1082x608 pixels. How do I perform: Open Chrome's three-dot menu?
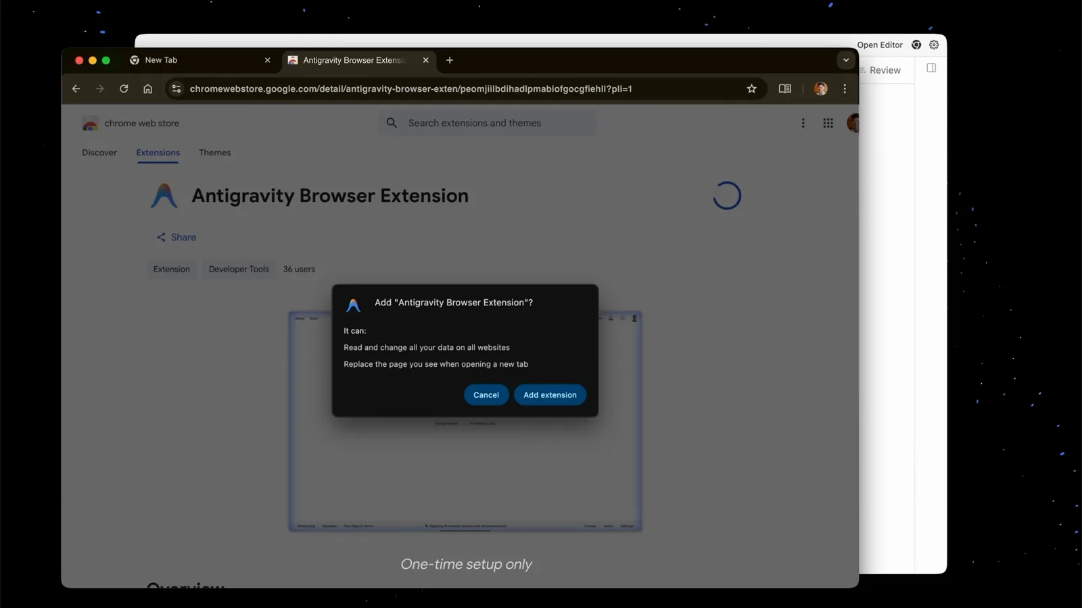click(x=845, y=88)
